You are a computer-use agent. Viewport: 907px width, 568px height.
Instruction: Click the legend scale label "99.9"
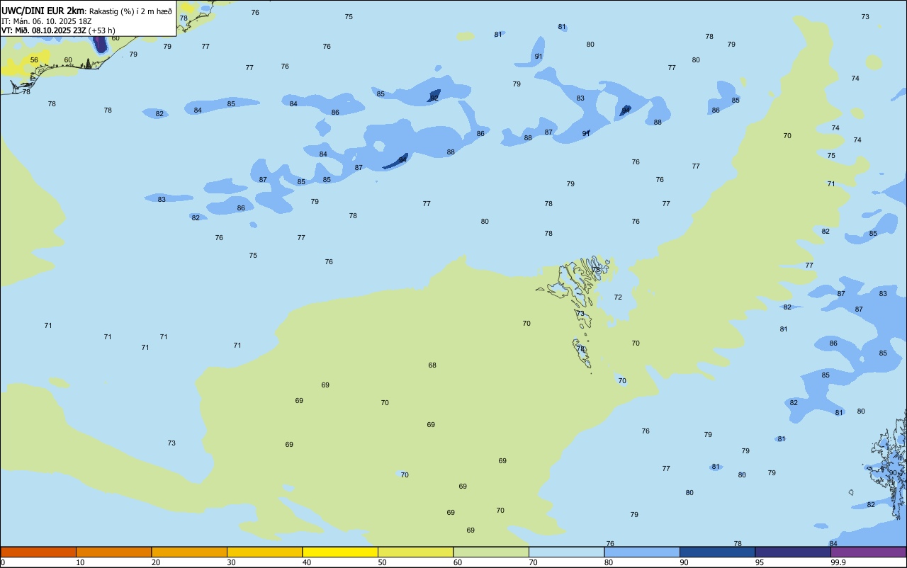[x=838, y=562]
